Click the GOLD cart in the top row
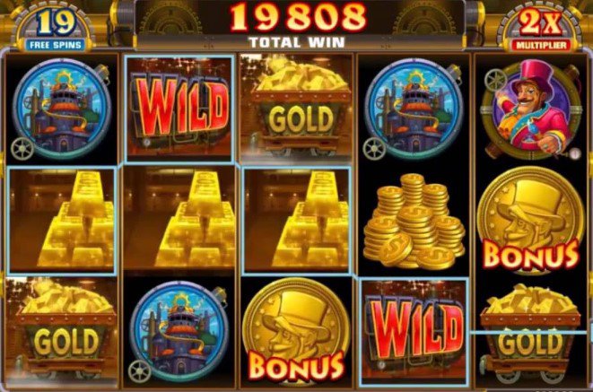The image size is (593, 392). (297, 108)
